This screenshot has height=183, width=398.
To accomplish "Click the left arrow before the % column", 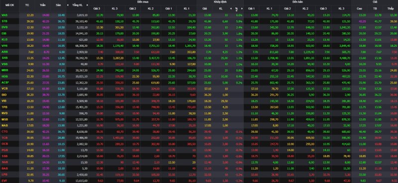I will pyautogui.click(x=231, y=8).
